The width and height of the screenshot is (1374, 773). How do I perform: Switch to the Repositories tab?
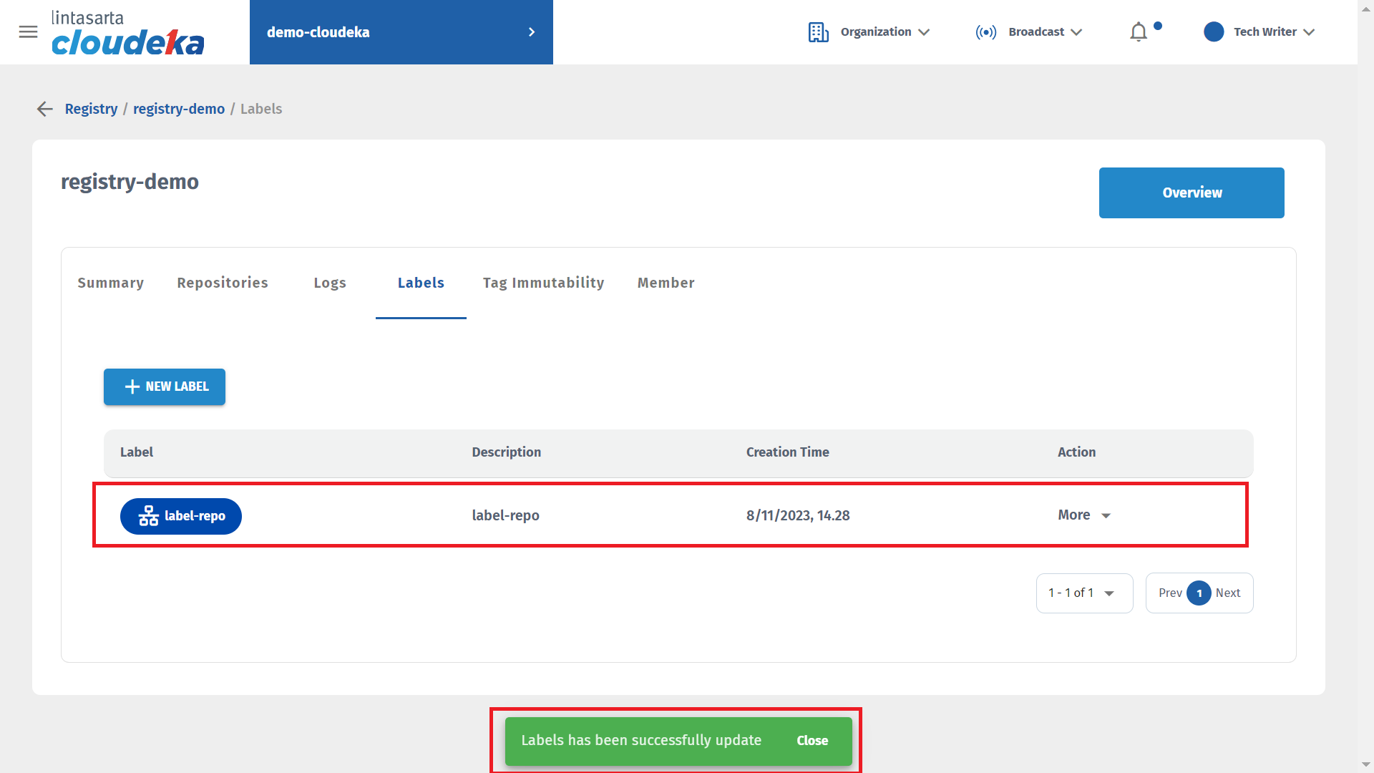point(223,283)
